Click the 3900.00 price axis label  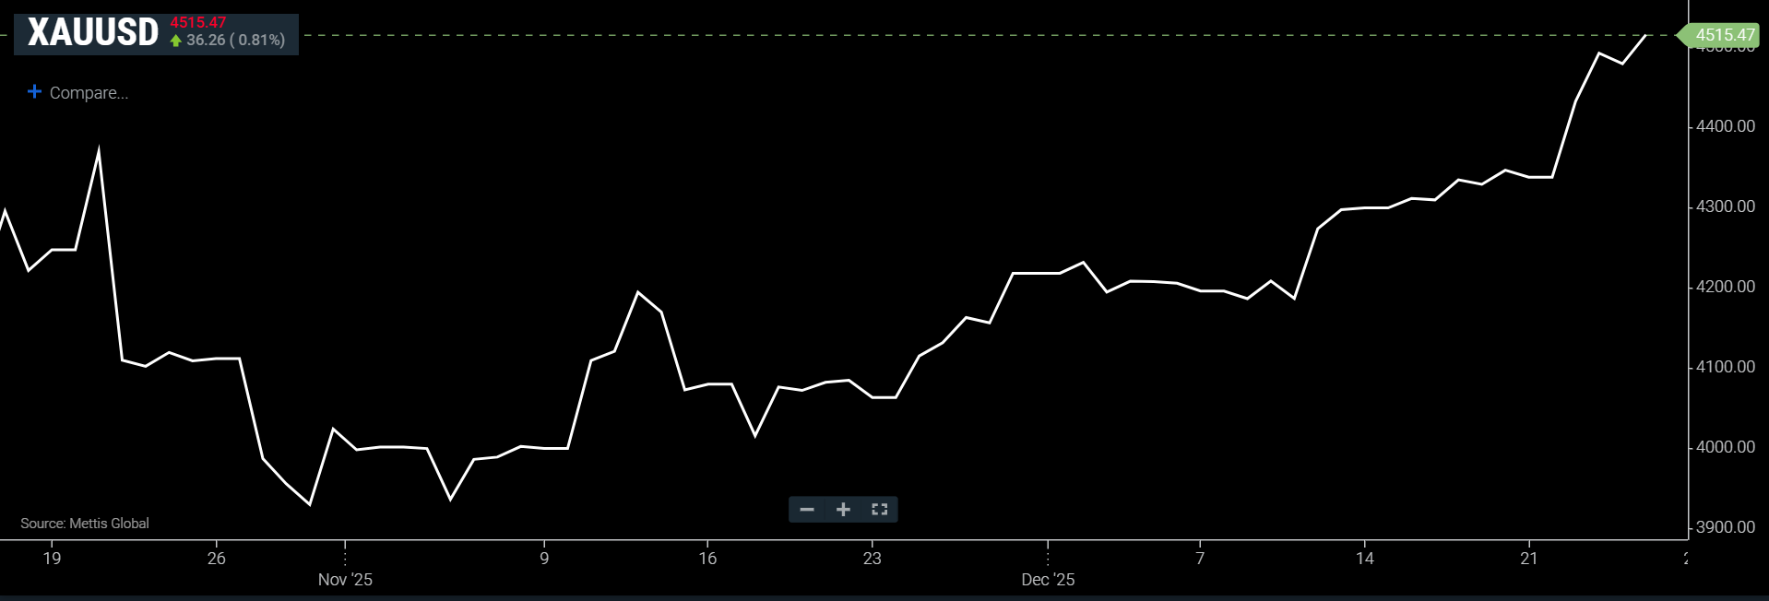point(1725,527)
